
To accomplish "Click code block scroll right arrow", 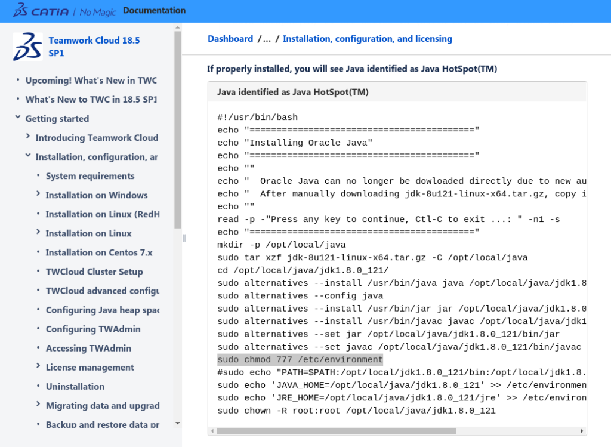I will pyautogui.click(x=582, y=431).
